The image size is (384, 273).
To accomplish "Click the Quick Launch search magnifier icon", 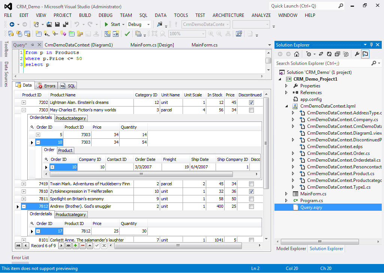I will [x=340, y=6].
